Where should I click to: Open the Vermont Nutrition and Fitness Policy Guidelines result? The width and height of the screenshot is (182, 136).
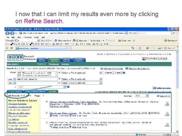point(73,102)
